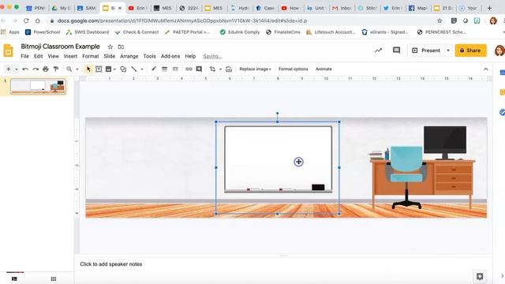Open the Shape tool
Screen dimensions: 505x284
[x=123, y=69]
